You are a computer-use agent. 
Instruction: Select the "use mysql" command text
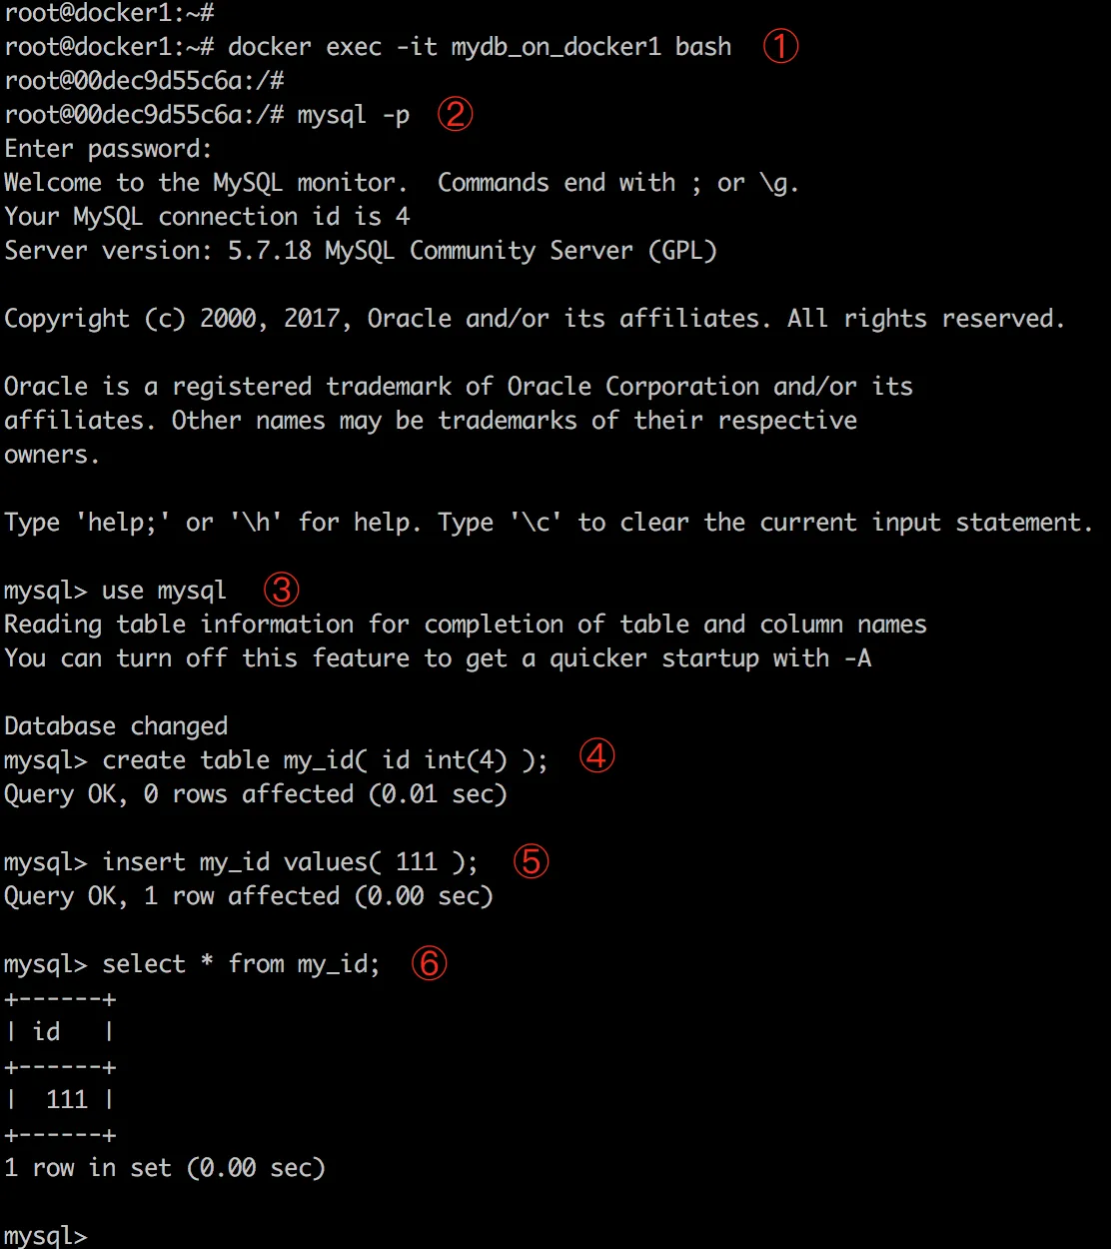(x=164, y=591)
